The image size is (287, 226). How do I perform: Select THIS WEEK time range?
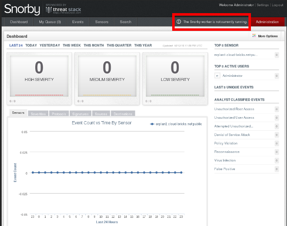tap(72, 45)
